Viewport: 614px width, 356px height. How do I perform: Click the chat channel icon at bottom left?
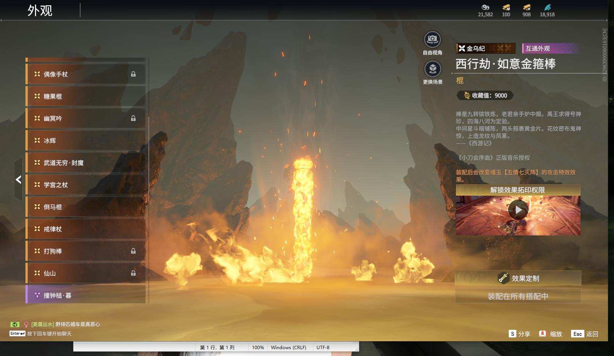tap(14, 325)
